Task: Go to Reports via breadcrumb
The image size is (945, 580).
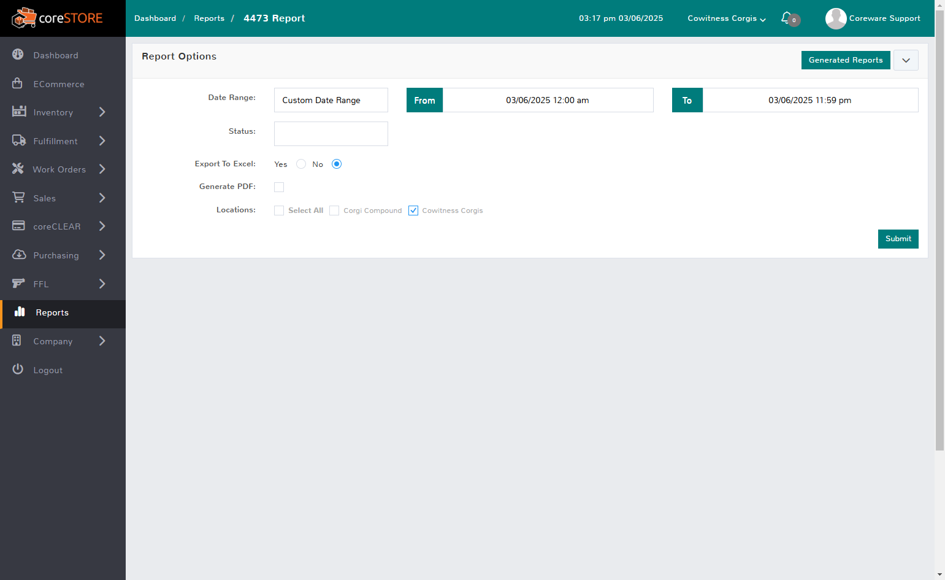Action: [209, 18]
